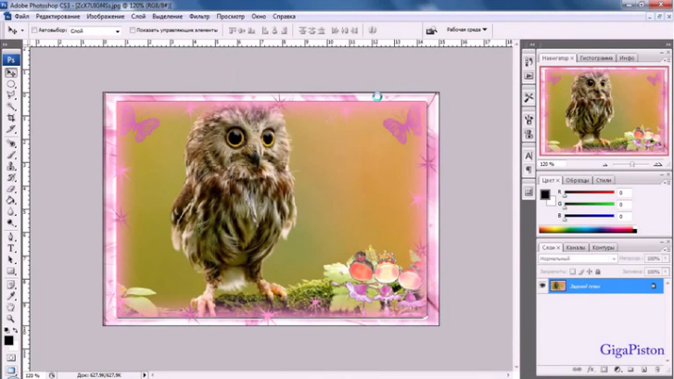Check Показать управляющие элементы option
Viewport: 674px width, 379px height.
[133, 31]
